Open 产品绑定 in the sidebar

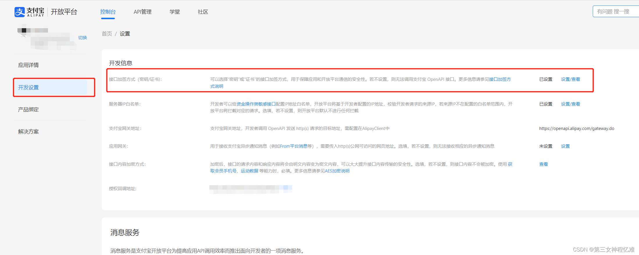28,110
